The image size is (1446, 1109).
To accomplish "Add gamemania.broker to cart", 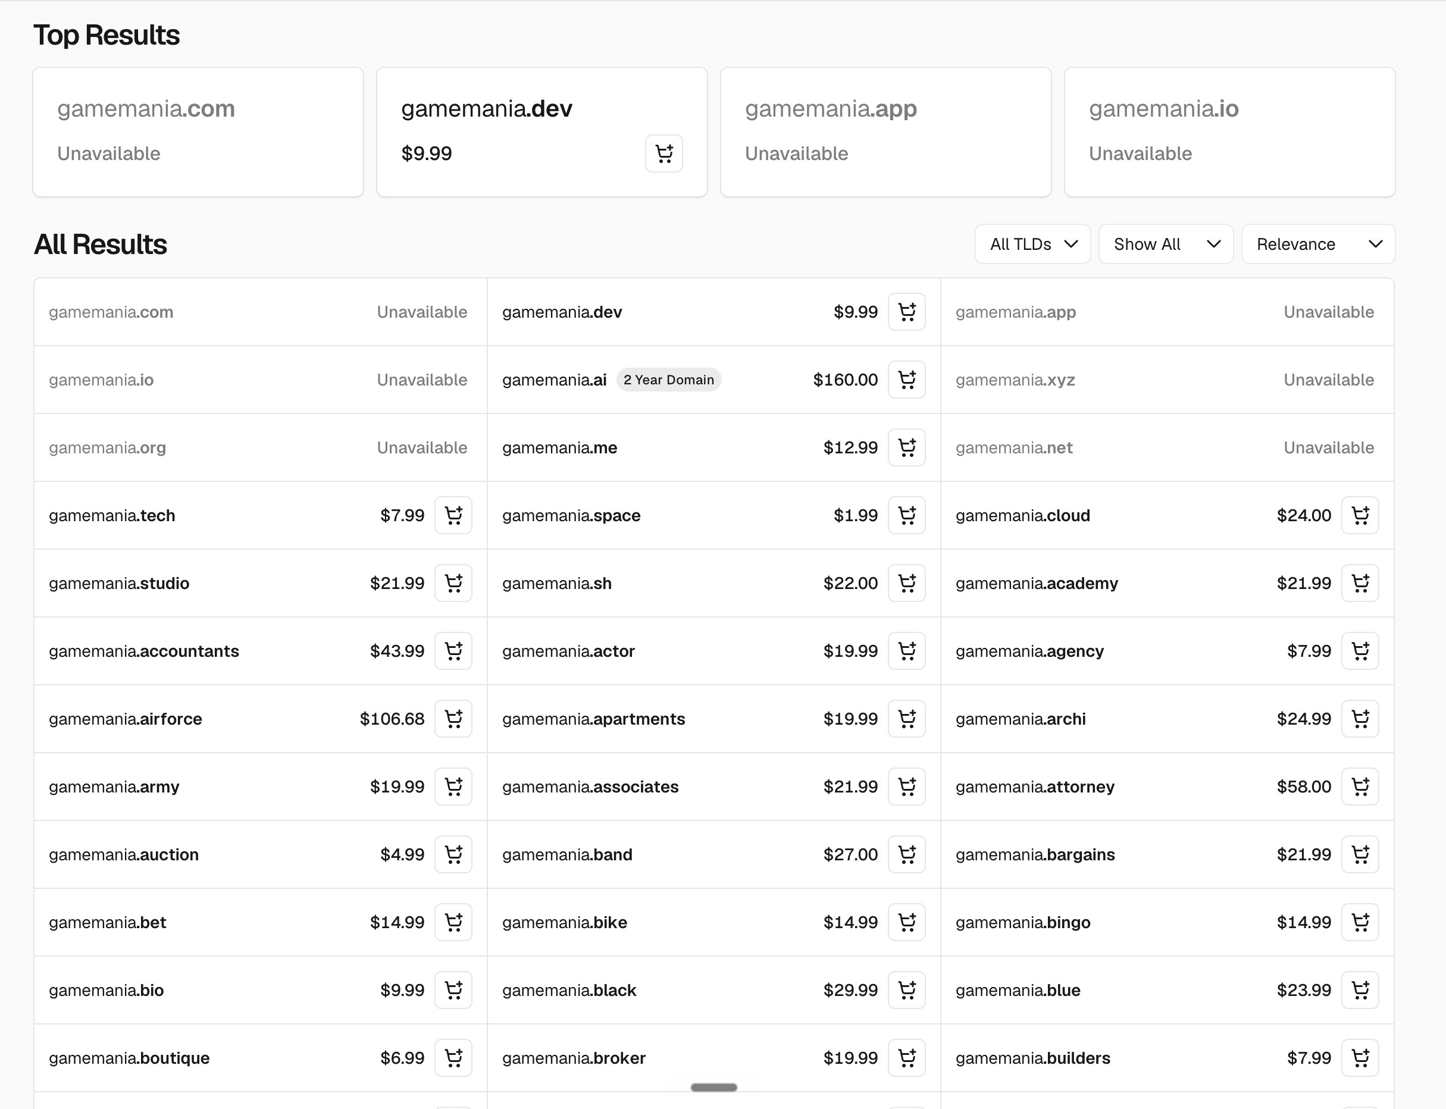I will (x=906, y=1058).
